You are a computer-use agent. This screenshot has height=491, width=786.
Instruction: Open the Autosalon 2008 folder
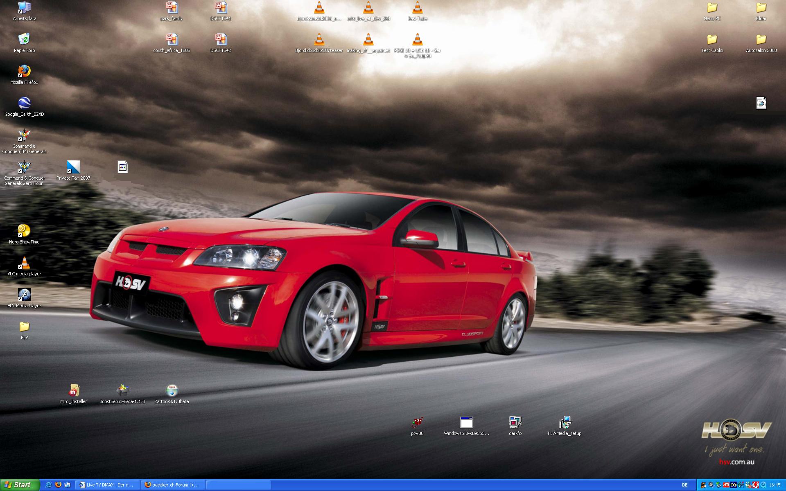coord(761,39)
